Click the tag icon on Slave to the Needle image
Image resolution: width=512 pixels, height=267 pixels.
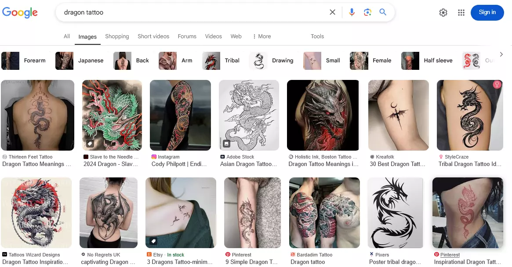coord(90,143)
